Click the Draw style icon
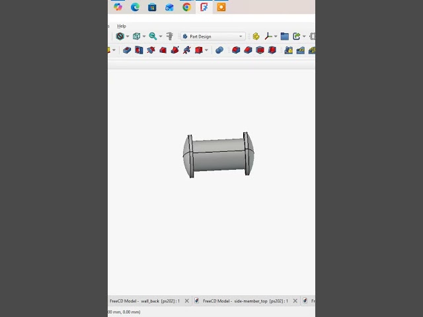The width and height of the screenshot is (423, 317). pos(120,36)
